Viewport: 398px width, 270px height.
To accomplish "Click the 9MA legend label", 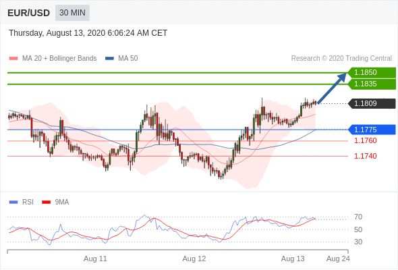I will (62, 202).
